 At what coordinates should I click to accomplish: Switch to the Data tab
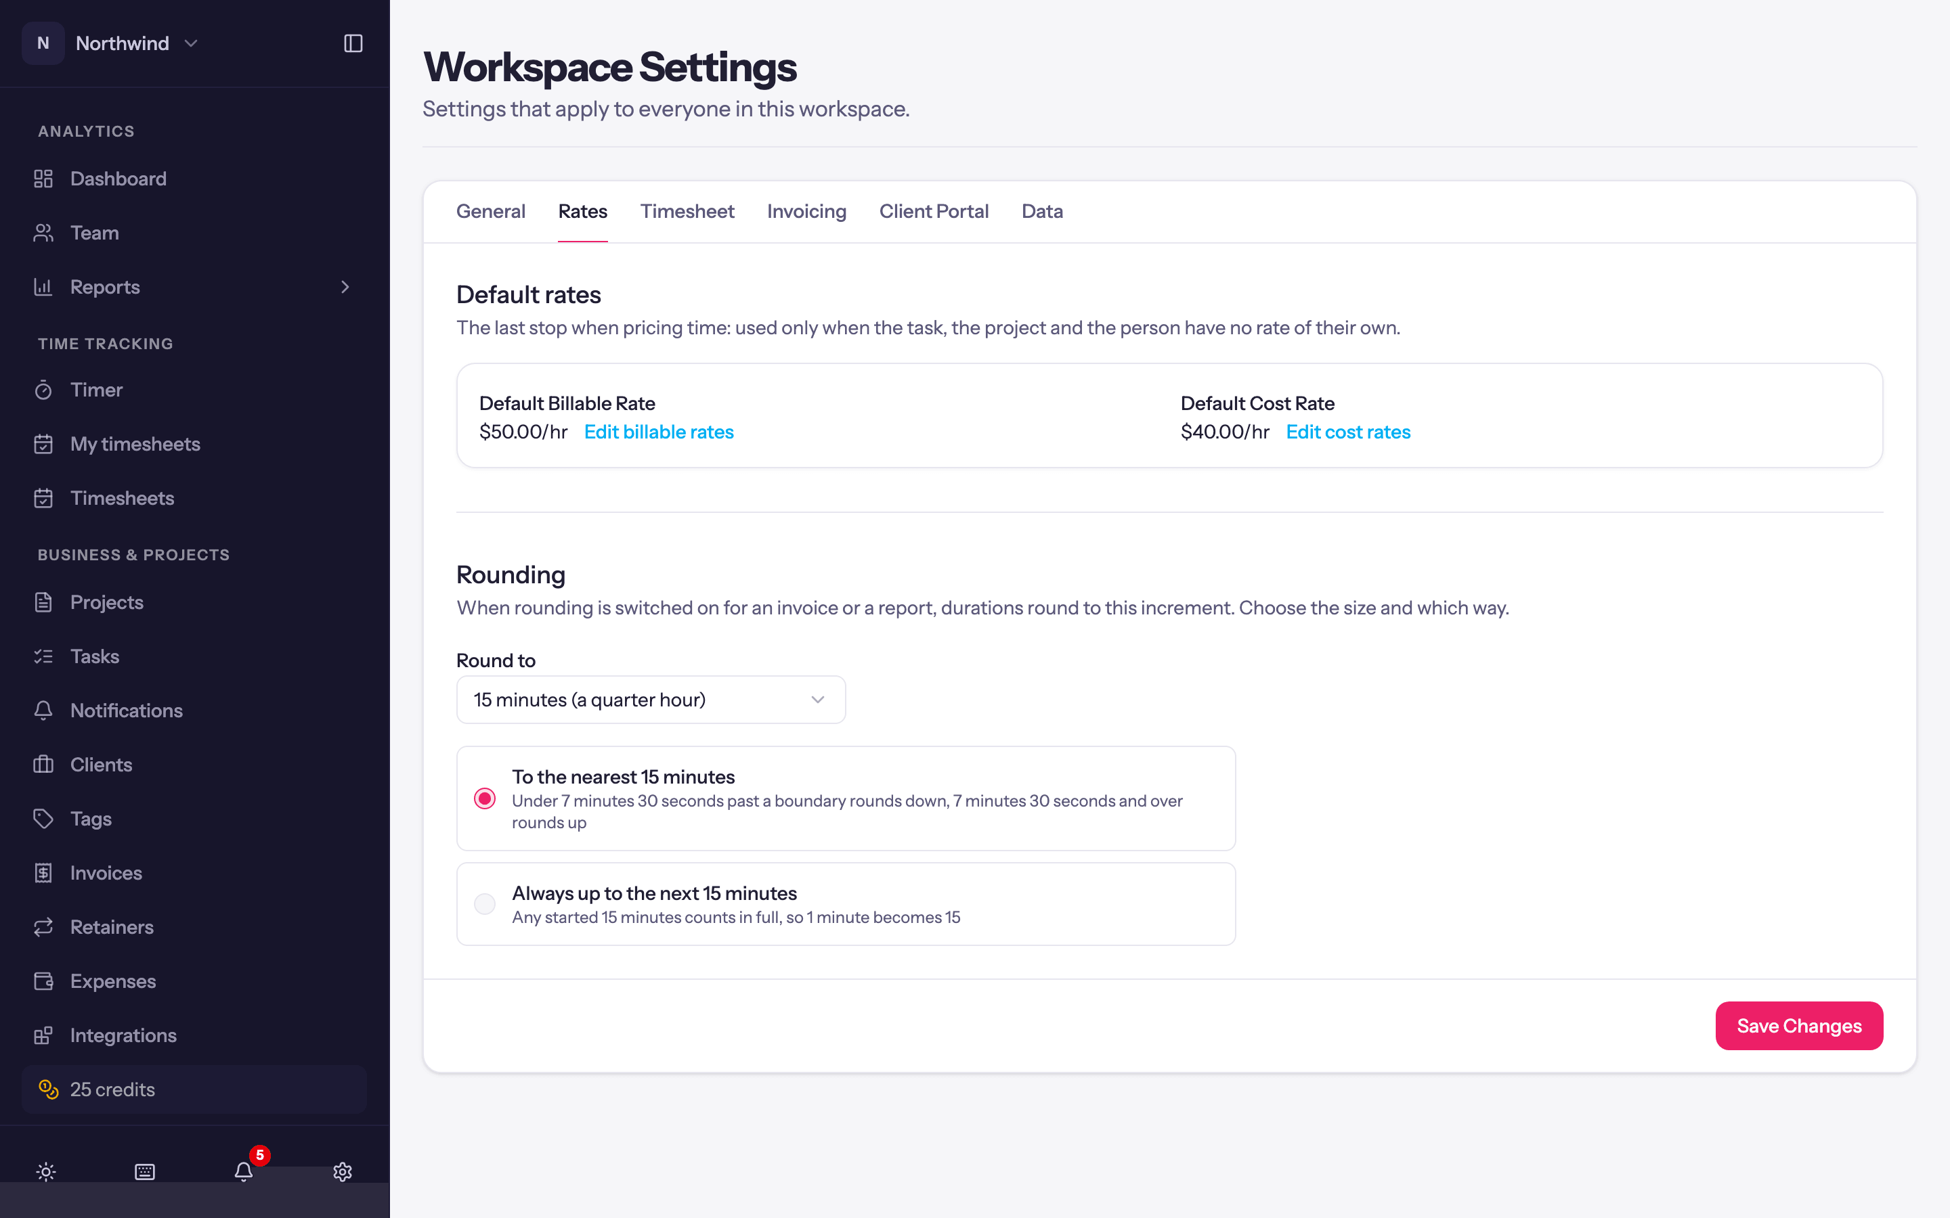1042,211
